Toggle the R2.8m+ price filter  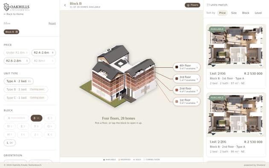(44, 61)
